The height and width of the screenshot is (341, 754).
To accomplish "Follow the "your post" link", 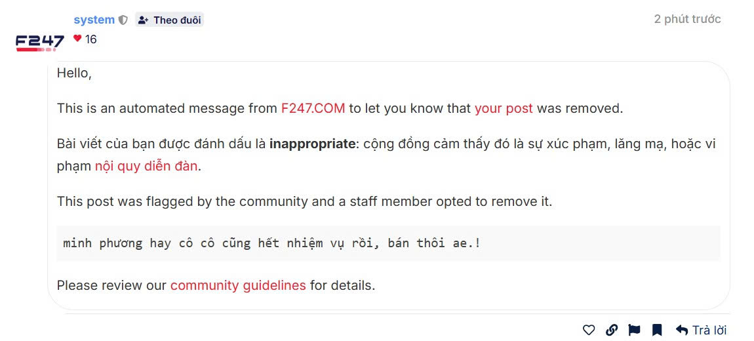I will coord(504,108).
